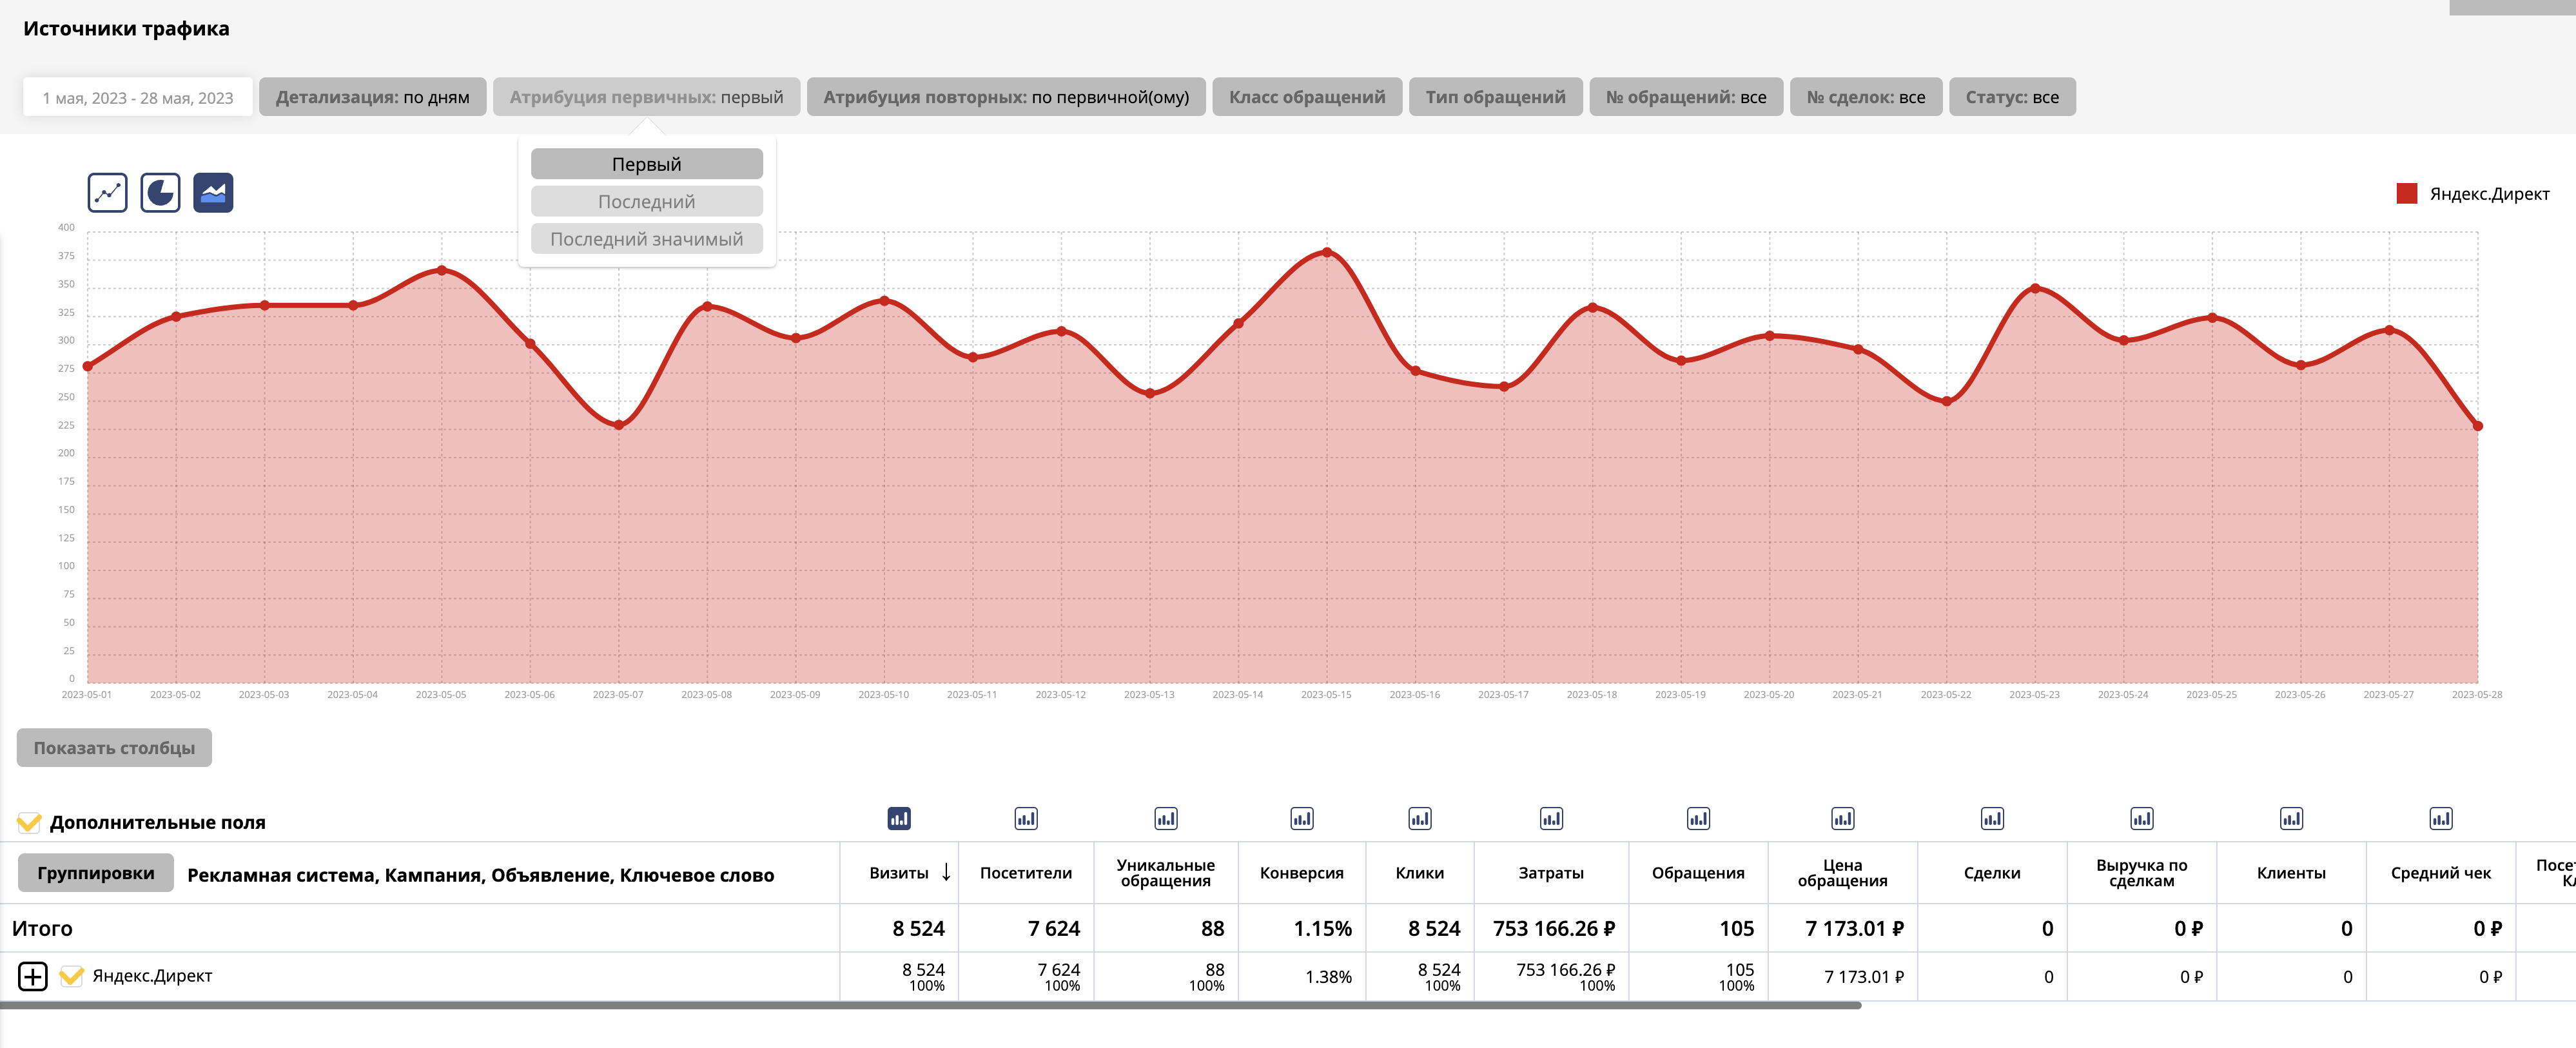Click chart icon above Затраты column

(1550, 819)
